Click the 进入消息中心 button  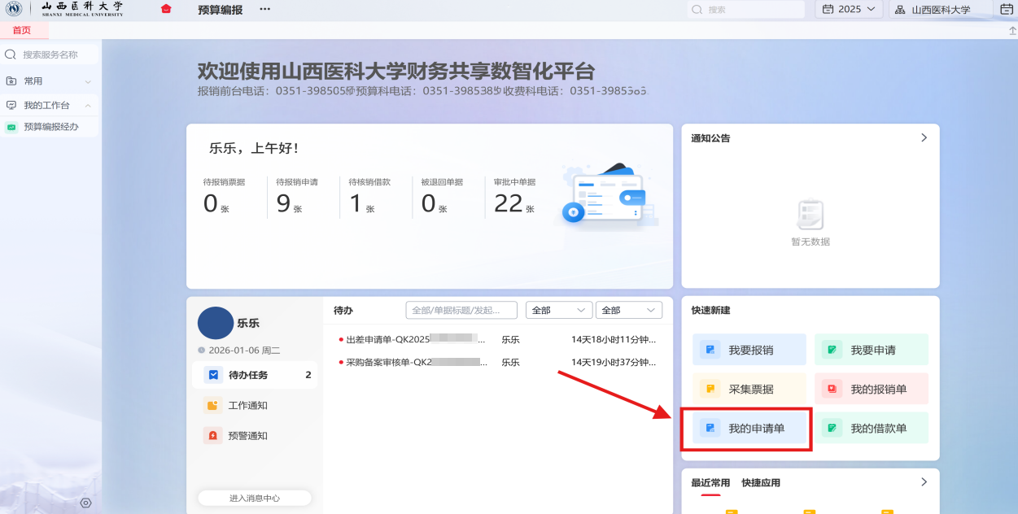click(x=254, y=498)
